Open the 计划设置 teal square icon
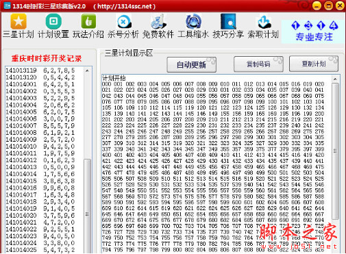Image resolution: width=346 pixels, height=254 pixels. pos(53,21)
